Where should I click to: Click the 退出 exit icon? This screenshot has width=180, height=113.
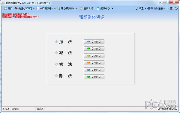[x=167, y=8]
